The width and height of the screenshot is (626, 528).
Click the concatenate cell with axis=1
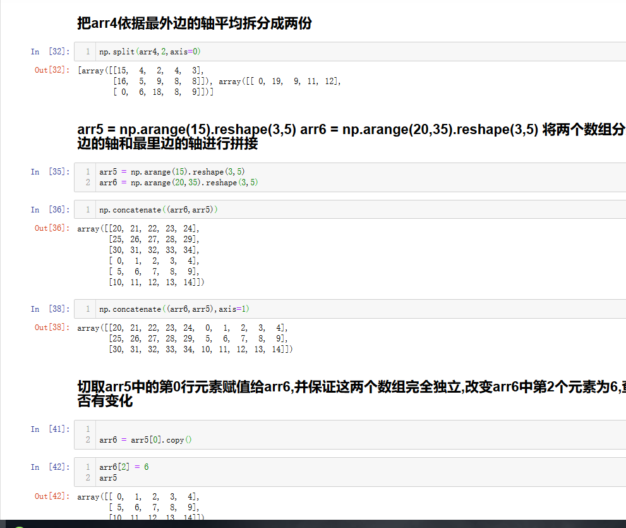[350, 309]
